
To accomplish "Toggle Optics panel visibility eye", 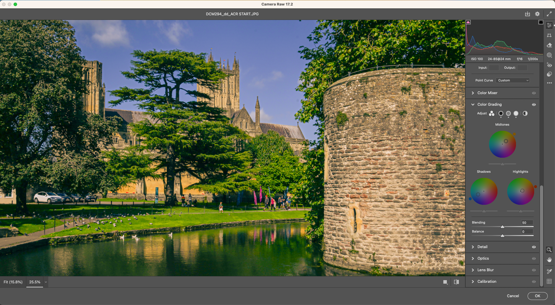I will point(534,258).
